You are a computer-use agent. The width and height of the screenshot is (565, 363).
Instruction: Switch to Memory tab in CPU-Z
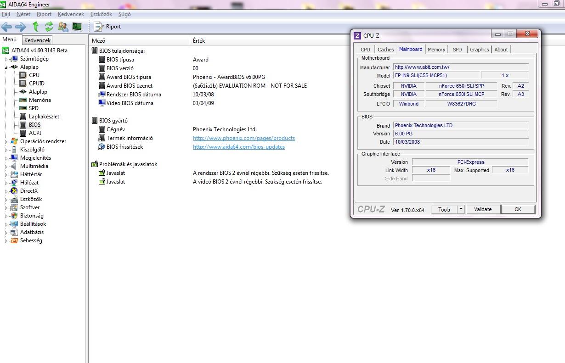point(436,50)
